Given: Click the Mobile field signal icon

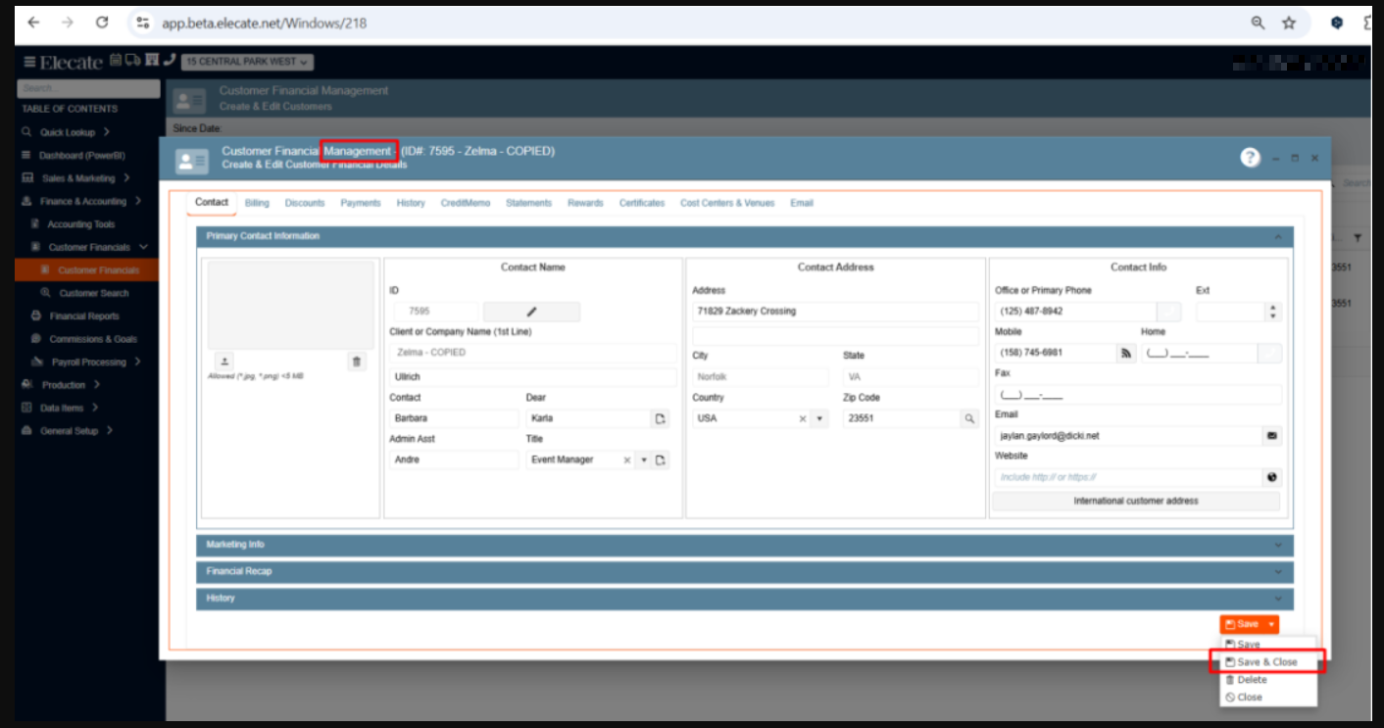Looking at the screenshot, I should point(1125,353).
